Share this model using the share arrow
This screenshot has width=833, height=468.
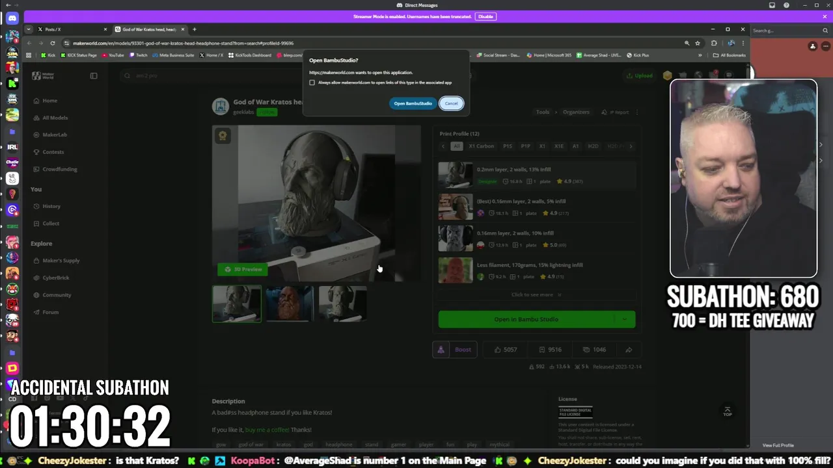(629, 350)
